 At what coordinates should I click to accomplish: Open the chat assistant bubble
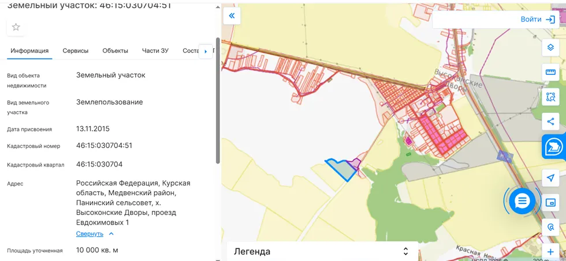click(x=522, y=201)
